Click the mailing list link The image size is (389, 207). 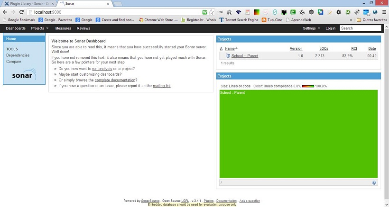coord(162,86)
